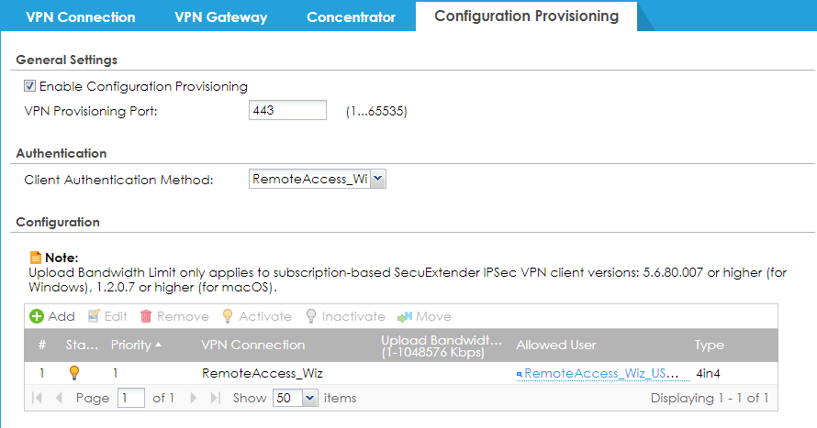The height and width of the screenshot is (428, 817).
Task: Switch to the VPN Connection tab
Action: tap(81, 17)
